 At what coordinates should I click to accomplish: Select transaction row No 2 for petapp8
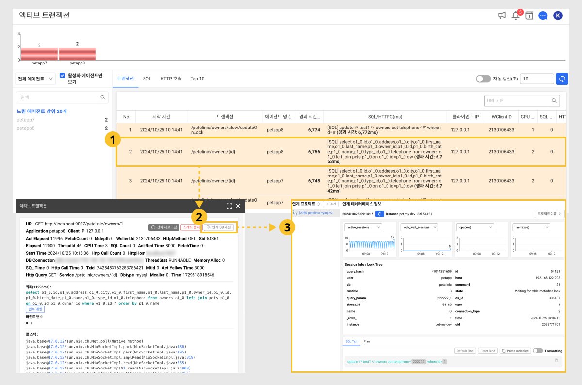(341, 152)
